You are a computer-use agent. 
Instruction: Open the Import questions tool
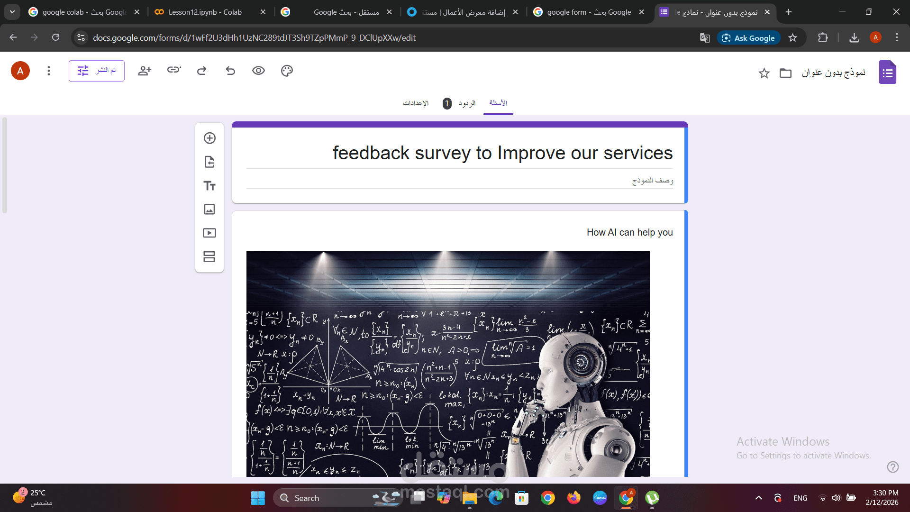coord(209,162)
